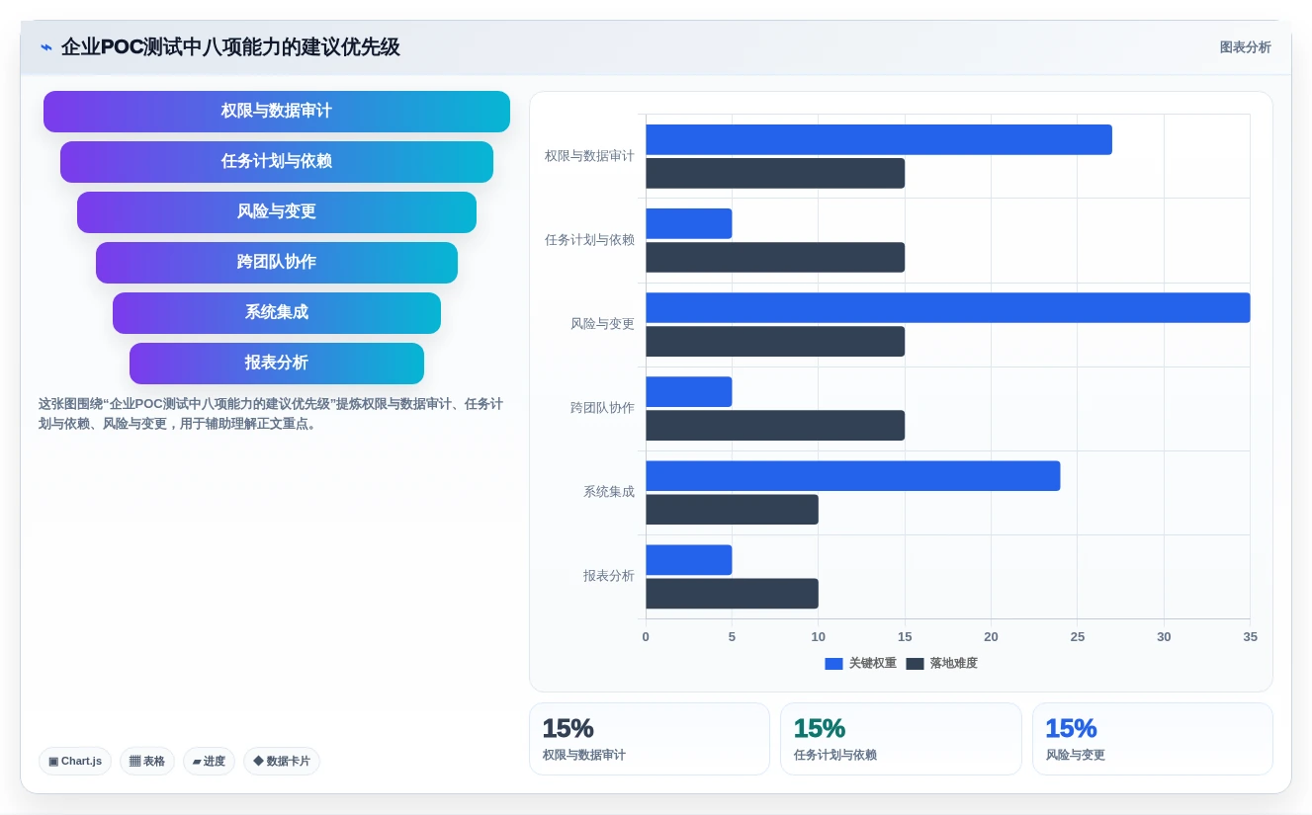1312x815 pixels.
Task: Select the 任务计划与依赖 funnel stage
Action: click(x=277, y=162)
